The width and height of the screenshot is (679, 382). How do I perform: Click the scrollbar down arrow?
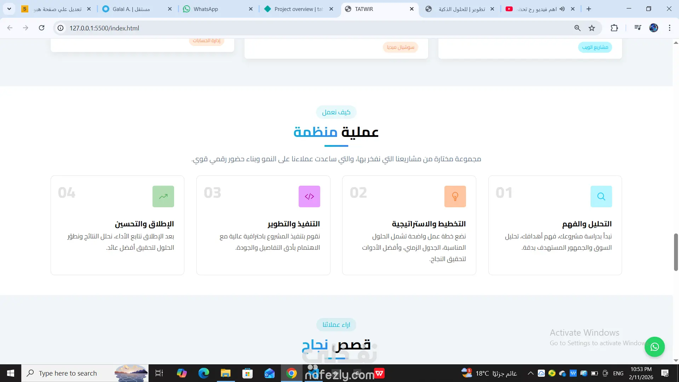pyautogui.click(x=675, y=360)
